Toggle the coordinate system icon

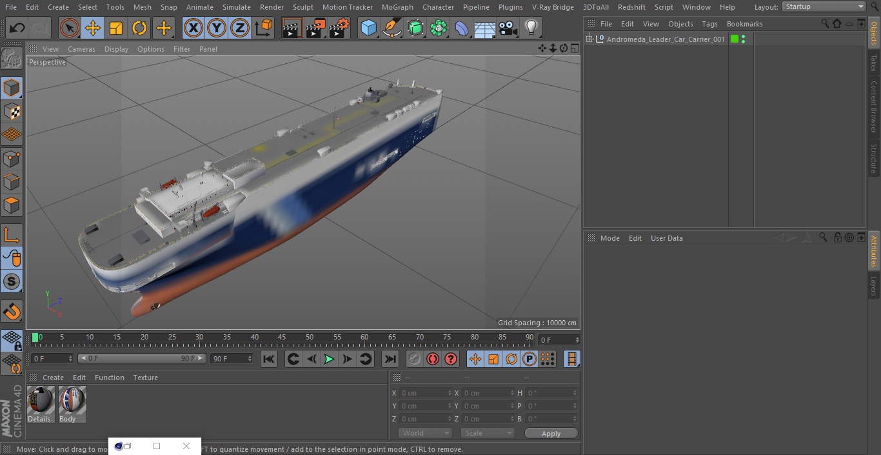(264, 28)
